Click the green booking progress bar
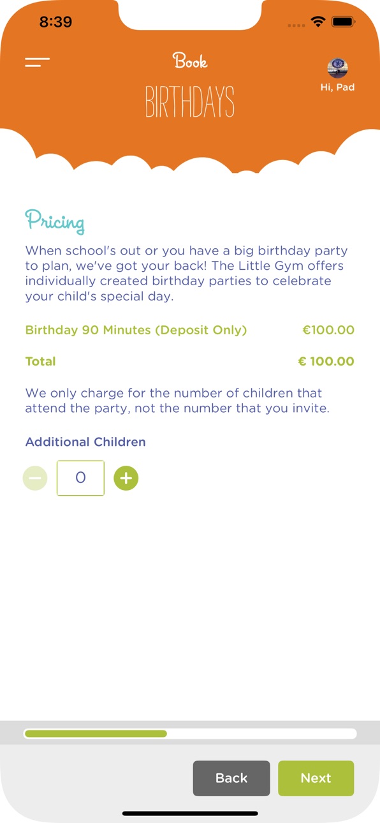The image size is (380, 823). (96, 734)
